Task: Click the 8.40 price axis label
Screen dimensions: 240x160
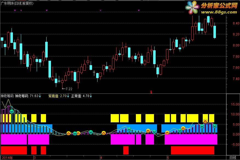Action: (236, 23)
